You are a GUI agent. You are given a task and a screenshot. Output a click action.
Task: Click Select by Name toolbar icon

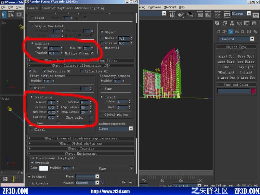[x=11, y=15]
